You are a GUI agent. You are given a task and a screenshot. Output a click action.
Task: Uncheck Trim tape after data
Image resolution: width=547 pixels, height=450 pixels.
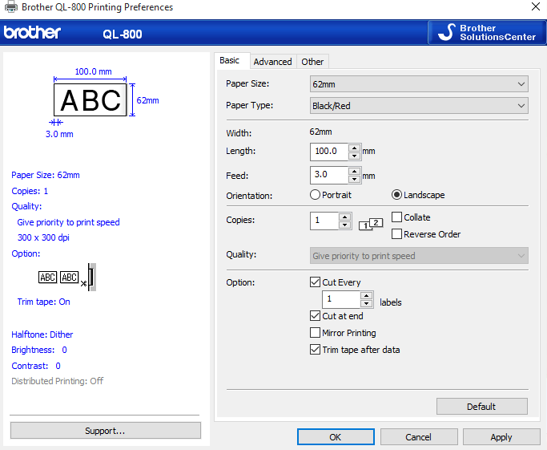point(316,350)
